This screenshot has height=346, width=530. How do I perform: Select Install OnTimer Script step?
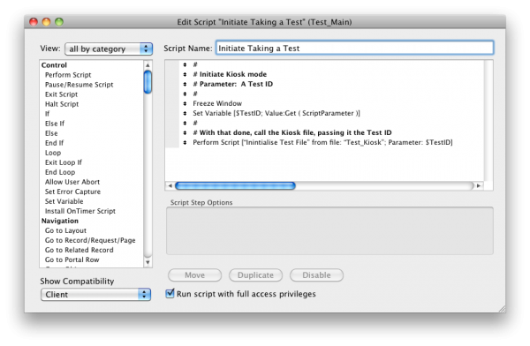(x=80, y=211)
